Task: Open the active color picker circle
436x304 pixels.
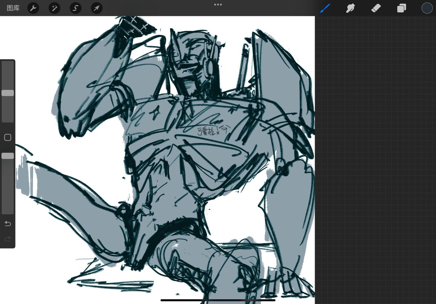Action: [427, 8]
